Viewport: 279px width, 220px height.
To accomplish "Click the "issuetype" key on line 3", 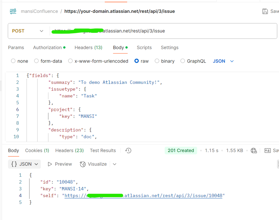I will tap(63, 89).
